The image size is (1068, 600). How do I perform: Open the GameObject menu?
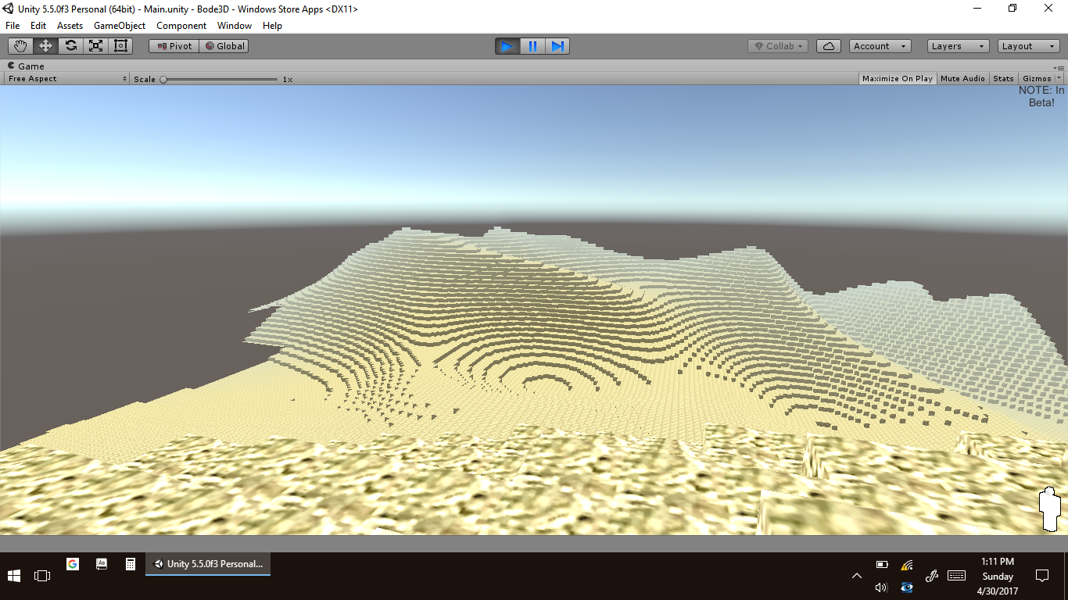click(x=120, y=26)
